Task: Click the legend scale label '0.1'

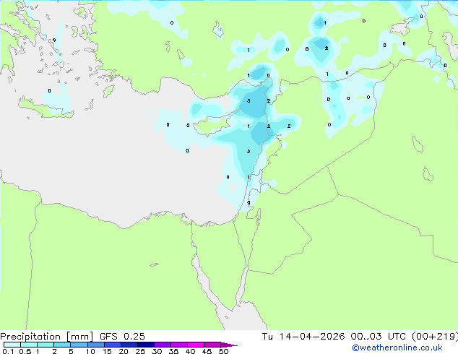Action: (x=8, y=351)
